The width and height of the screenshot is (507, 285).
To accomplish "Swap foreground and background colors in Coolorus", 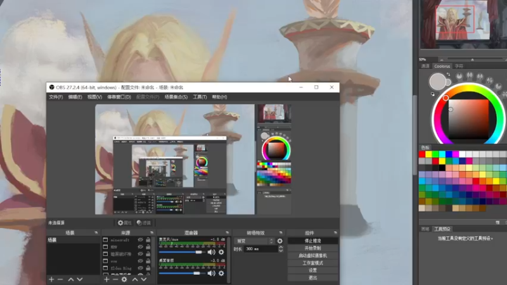I will click(449, 74).
